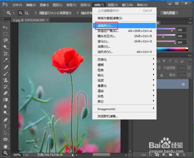Select the Clone Stamp tool
194x158 pixels.
click(5, 80)
